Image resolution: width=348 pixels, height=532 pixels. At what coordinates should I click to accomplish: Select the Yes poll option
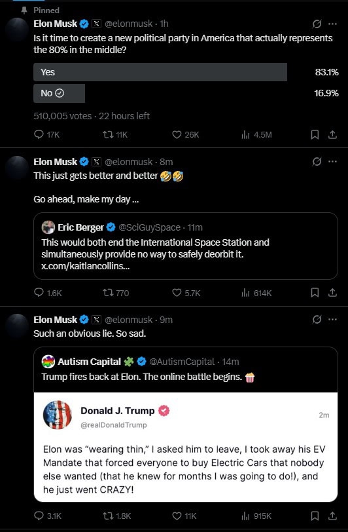160,72
